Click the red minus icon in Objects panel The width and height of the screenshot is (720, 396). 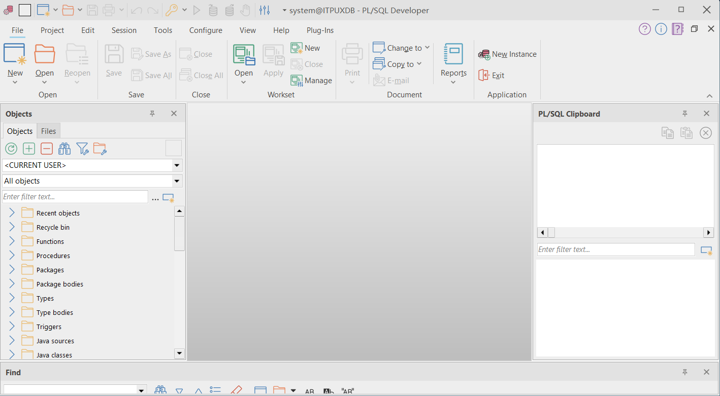(x=47, y=149)
